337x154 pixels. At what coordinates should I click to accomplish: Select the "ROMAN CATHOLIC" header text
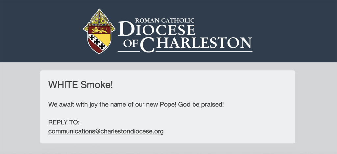[x=165, y=21]
